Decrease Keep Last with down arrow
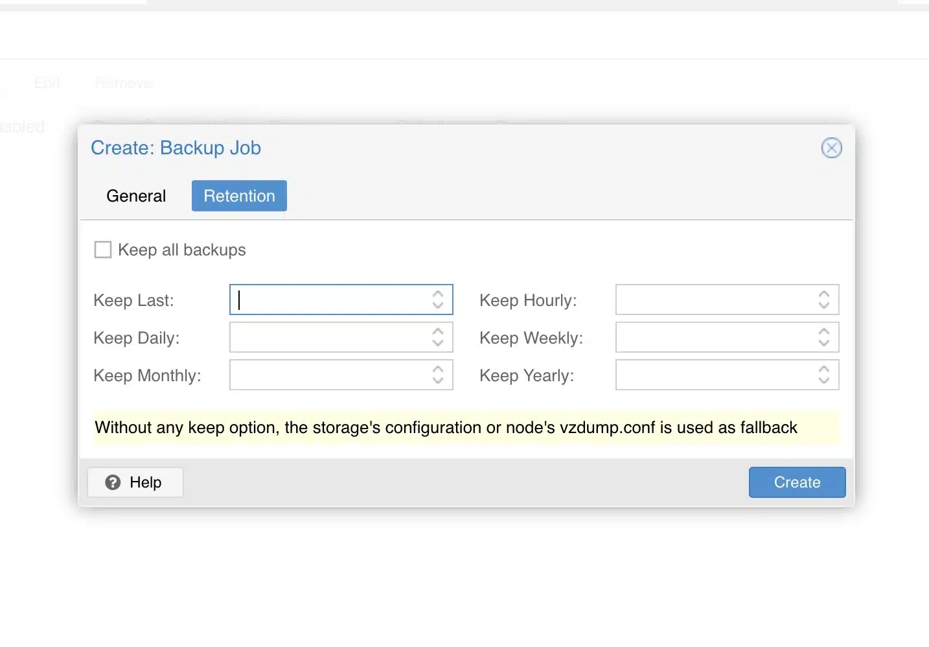Viewport: 929px width, 647px height. click(438, 305)
